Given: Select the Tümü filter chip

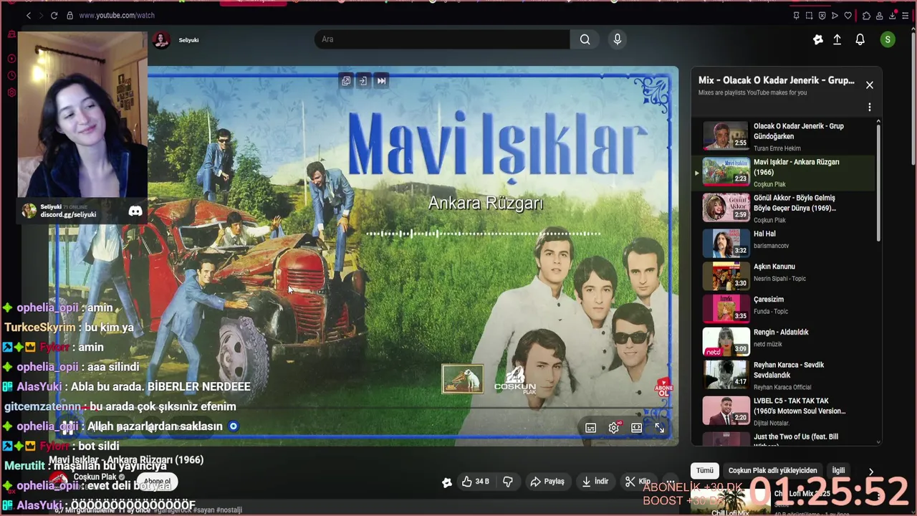Looking at the screenshot, I should coord(705,471).
